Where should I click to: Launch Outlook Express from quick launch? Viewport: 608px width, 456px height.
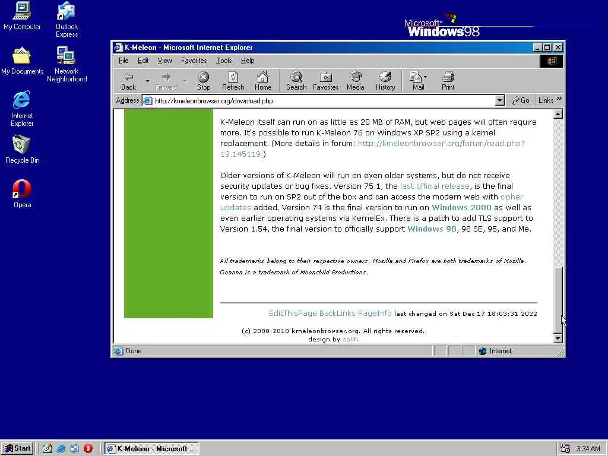click(74, 449)
